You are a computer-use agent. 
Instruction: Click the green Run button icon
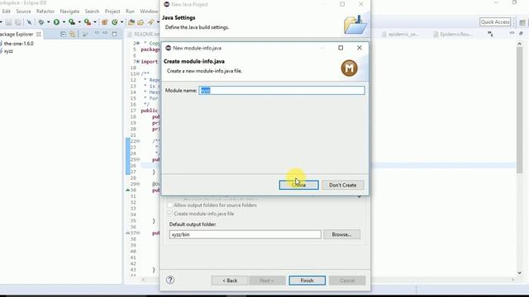pos(56,22)
